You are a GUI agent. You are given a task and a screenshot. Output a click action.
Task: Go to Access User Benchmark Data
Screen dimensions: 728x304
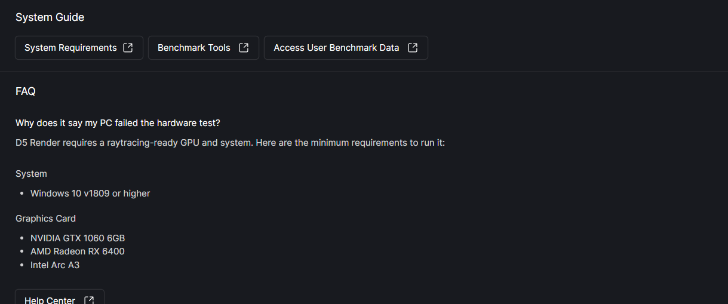(x=336, y=48)
